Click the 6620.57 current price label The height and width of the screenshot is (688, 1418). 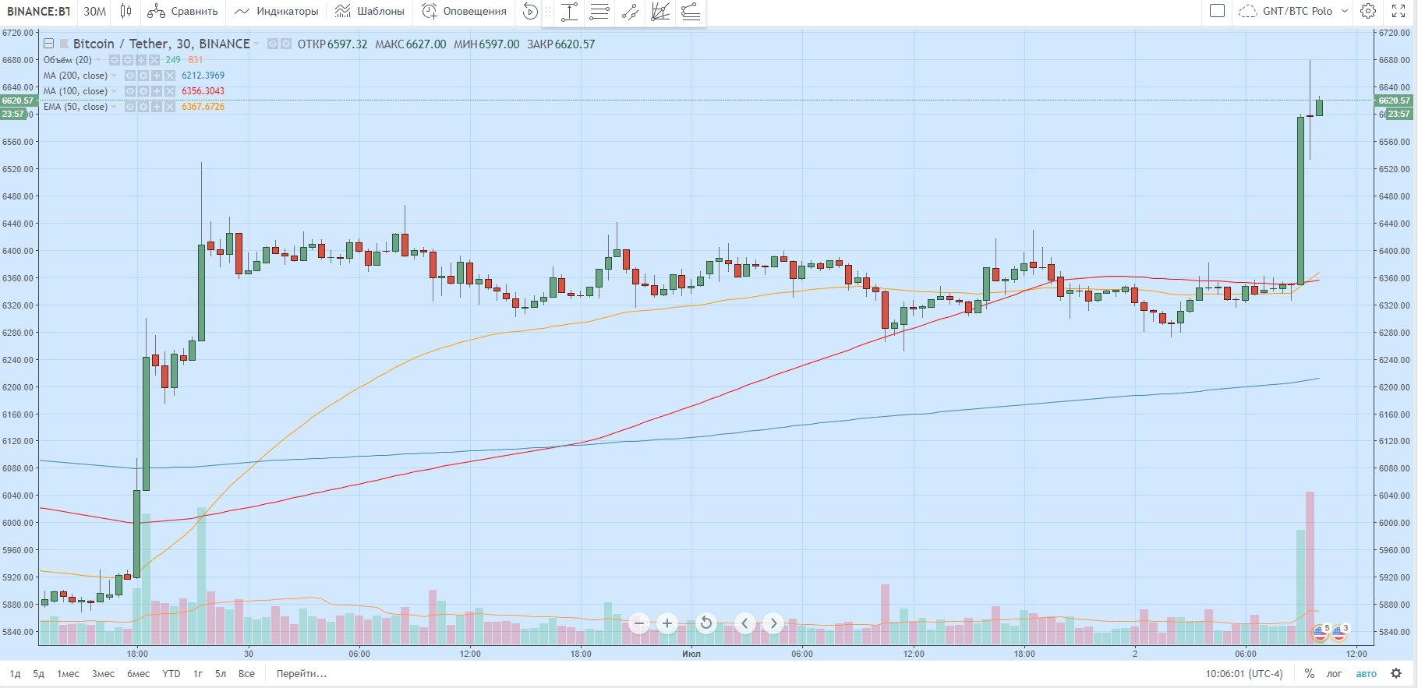(1395, 101)
